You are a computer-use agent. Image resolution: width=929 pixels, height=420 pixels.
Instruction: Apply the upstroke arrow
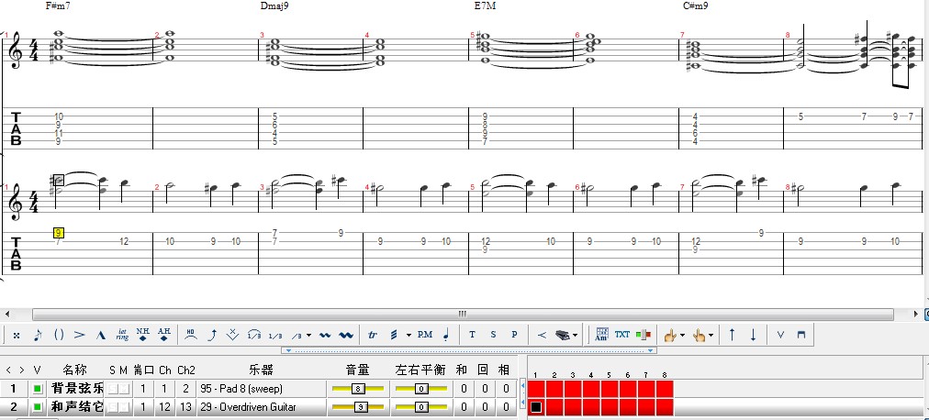point(732,335)
